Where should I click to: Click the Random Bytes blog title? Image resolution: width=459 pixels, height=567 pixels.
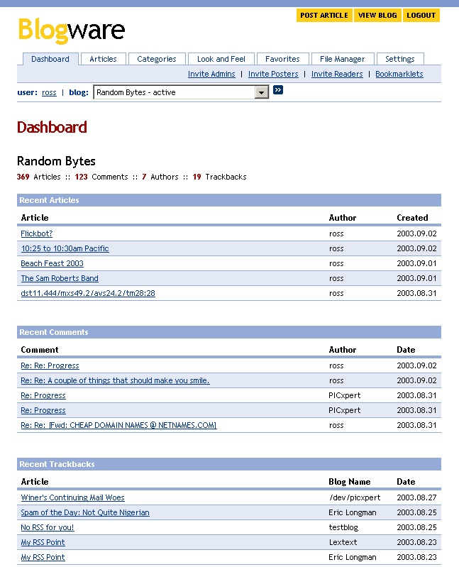point(56,161)
